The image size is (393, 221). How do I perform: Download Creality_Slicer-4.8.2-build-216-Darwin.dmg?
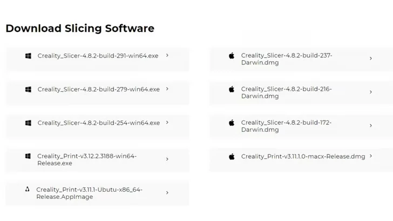tap(286, 92)
